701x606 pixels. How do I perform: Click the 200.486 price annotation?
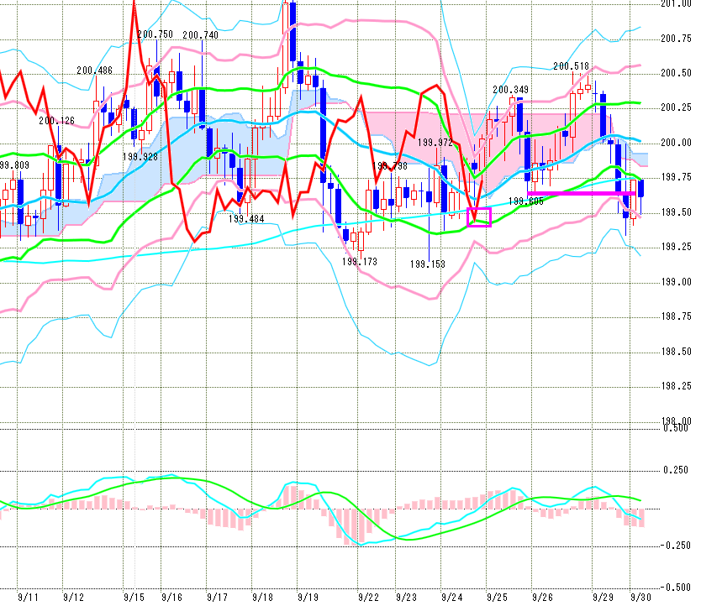(x=93, y=71)
